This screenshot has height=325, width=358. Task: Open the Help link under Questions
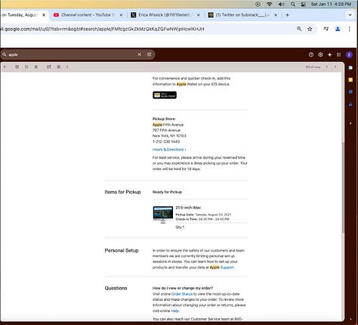coord(174,311)
